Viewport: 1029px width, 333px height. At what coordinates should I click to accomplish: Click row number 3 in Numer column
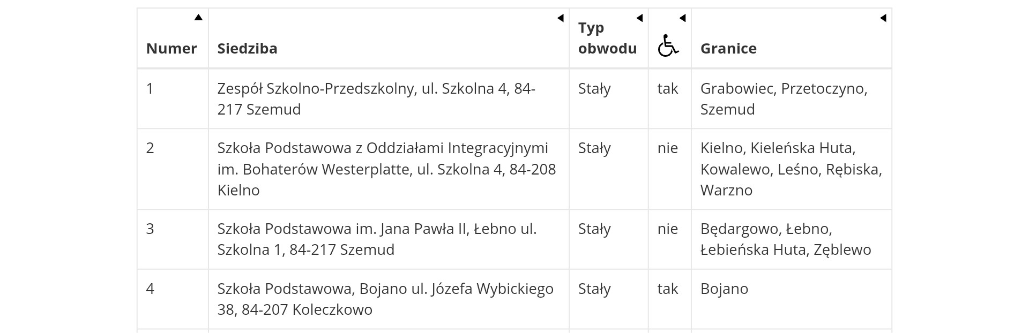pos(150,229)
